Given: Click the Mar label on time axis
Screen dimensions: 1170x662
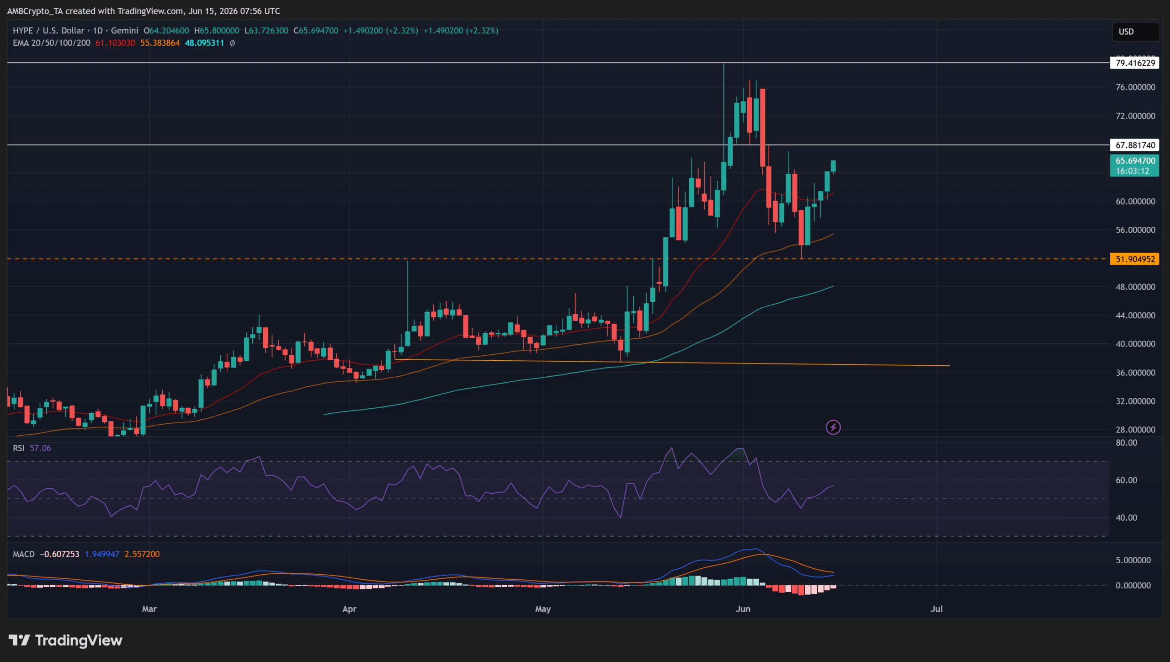Looking at the screenshot, I should (149, 609).
